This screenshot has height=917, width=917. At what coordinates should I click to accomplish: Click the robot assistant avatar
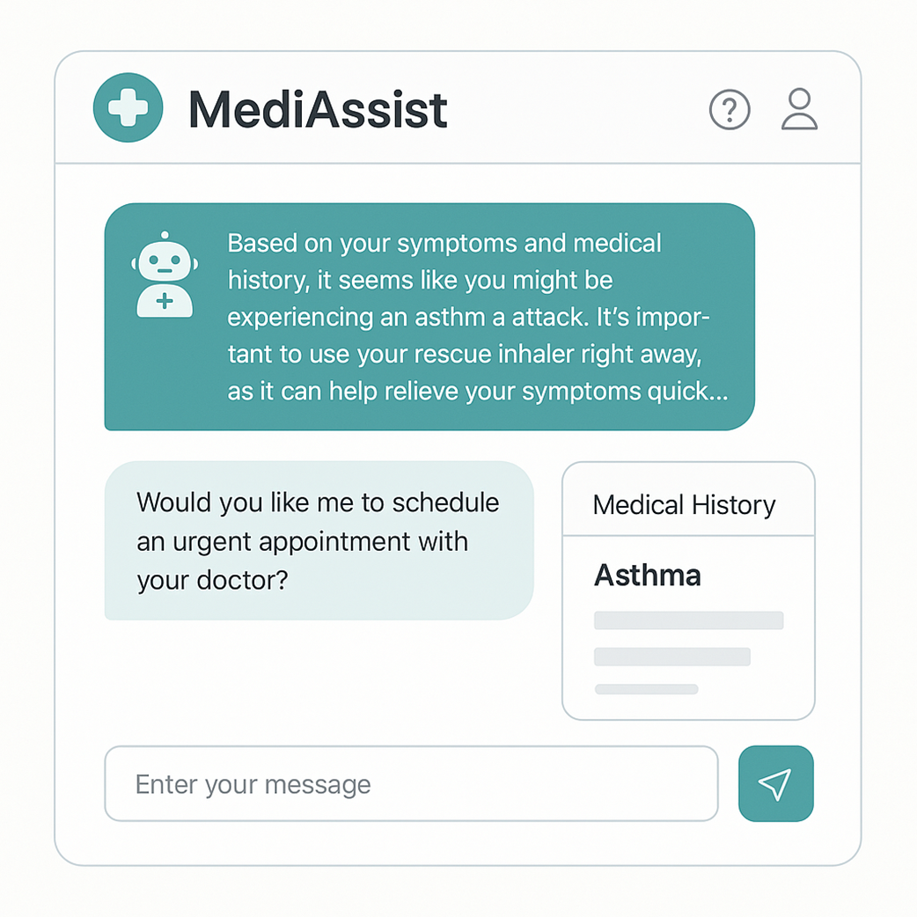click(165, 275)
